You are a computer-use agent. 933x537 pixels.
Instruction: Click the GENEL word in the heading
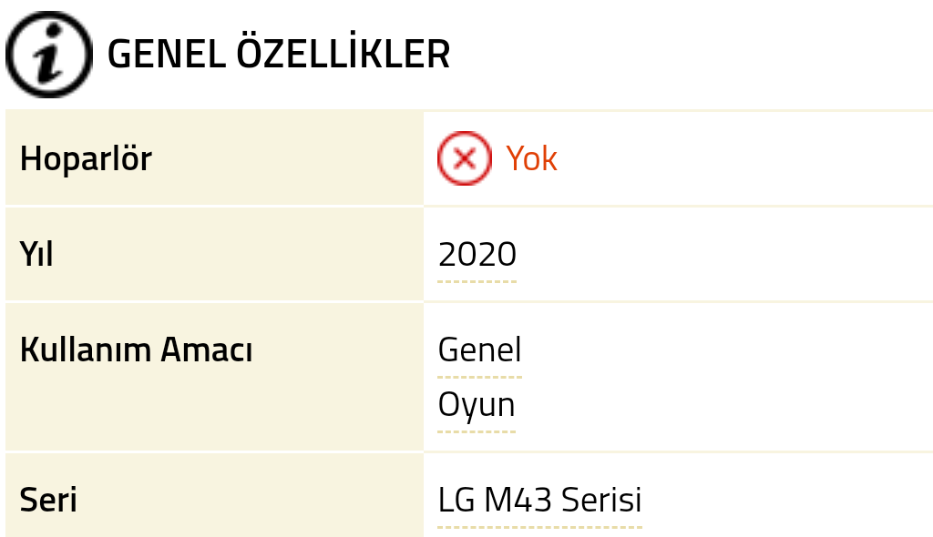(167, 55)
